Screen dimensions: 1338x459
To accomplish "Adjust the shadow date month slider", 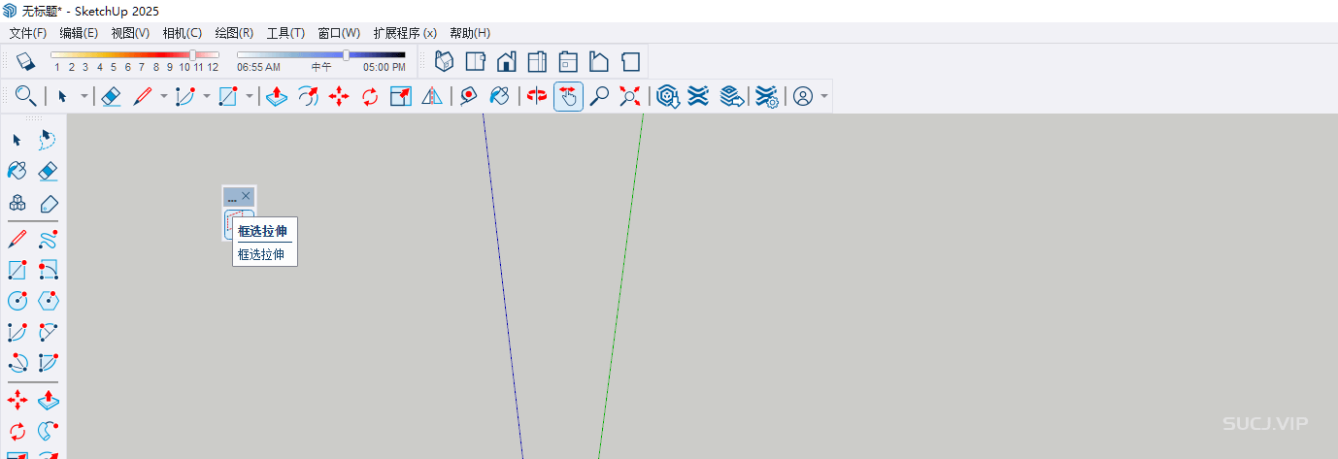I will (192, 55).
